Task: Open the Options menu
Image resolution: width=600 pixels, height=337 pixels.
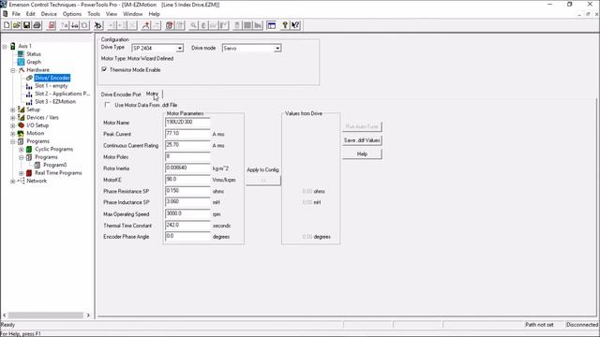Action: [72, 14]
